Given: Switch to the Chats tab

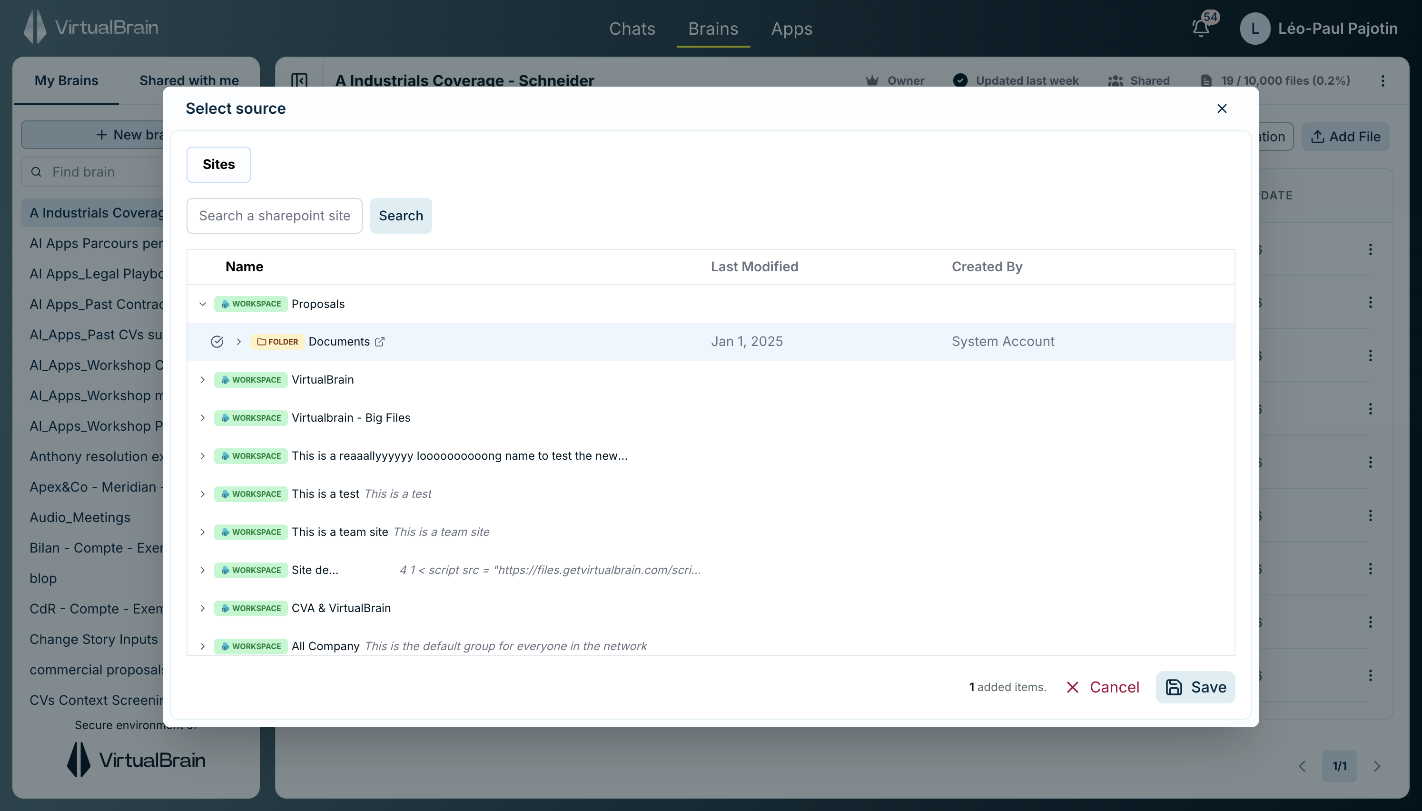Looking at the screenshot, I should click(x=632, y=29).
